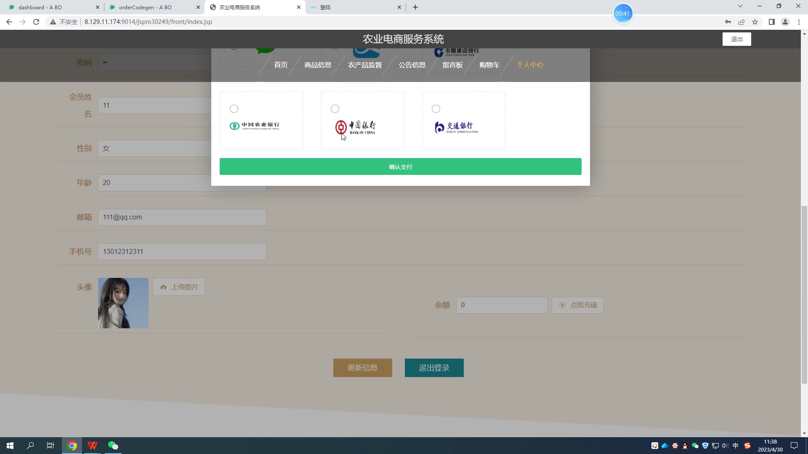
Task: Click the user avatar photo thumbnail
Action: (123, 303)
